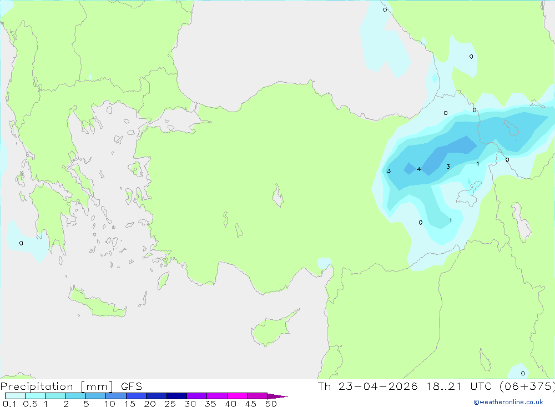555x407 pixels.
Task: Click the '18..21 UTC' time text
Action: [459, 386]
